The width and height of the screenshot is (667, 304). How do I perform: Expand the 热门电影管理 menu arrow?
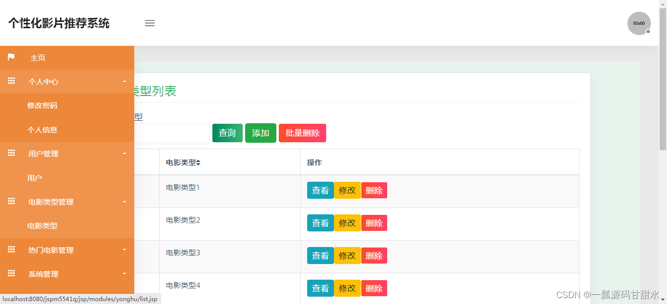tap(125, 249)
